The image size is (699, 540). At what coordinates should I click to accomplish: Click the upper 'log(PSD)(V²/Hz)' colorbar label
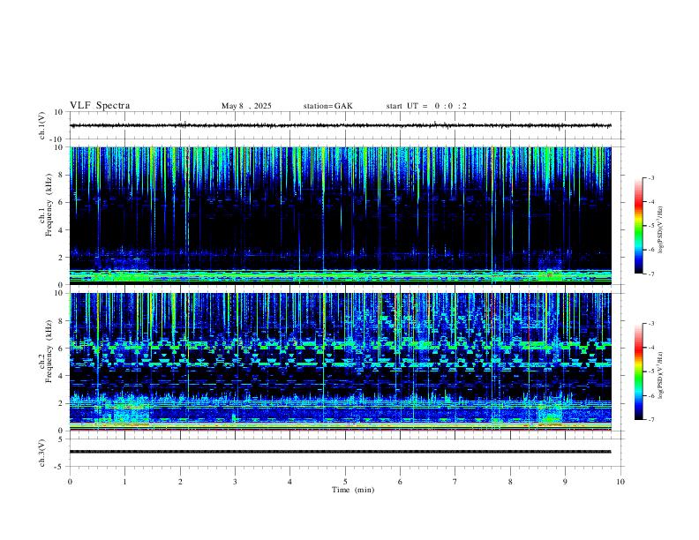click(x=661, y=230)
